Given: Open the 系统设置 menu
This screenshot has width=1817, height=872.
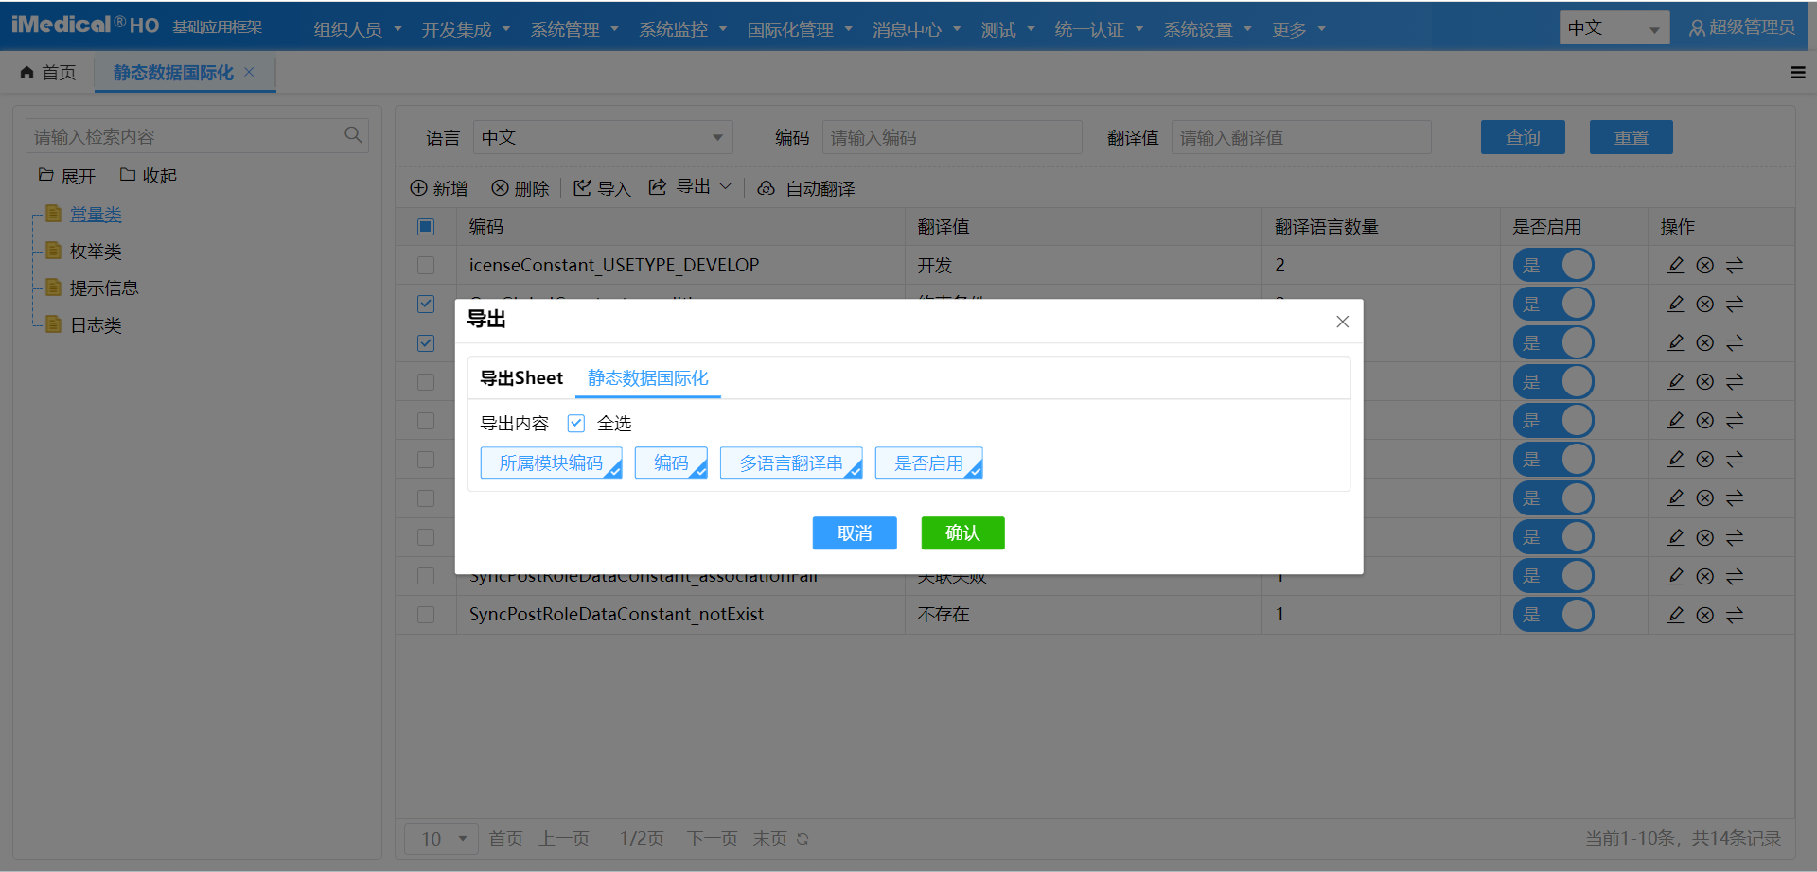Looking at the screenshot, I should pyautogui.click(x=1208, y=29).
